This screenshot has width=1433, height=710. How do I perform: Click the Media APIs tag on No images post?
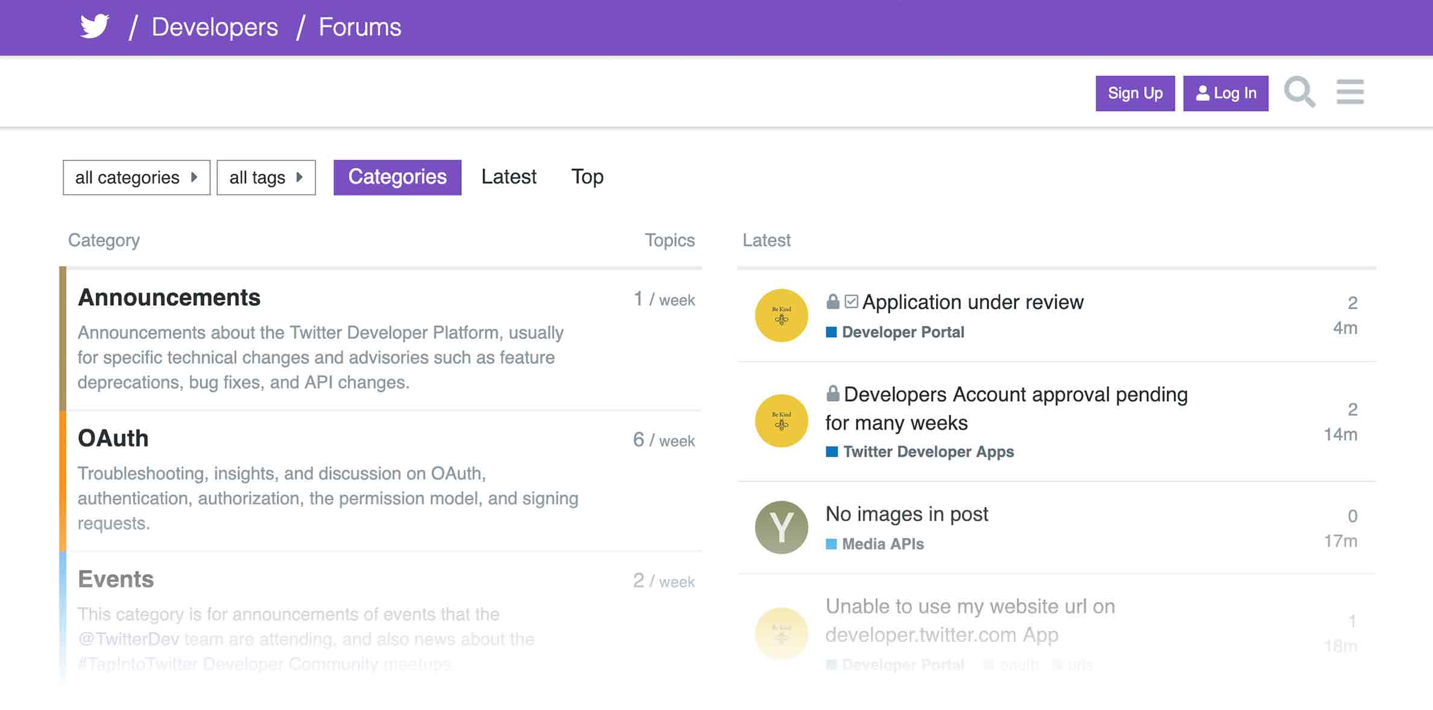point(882,543)
